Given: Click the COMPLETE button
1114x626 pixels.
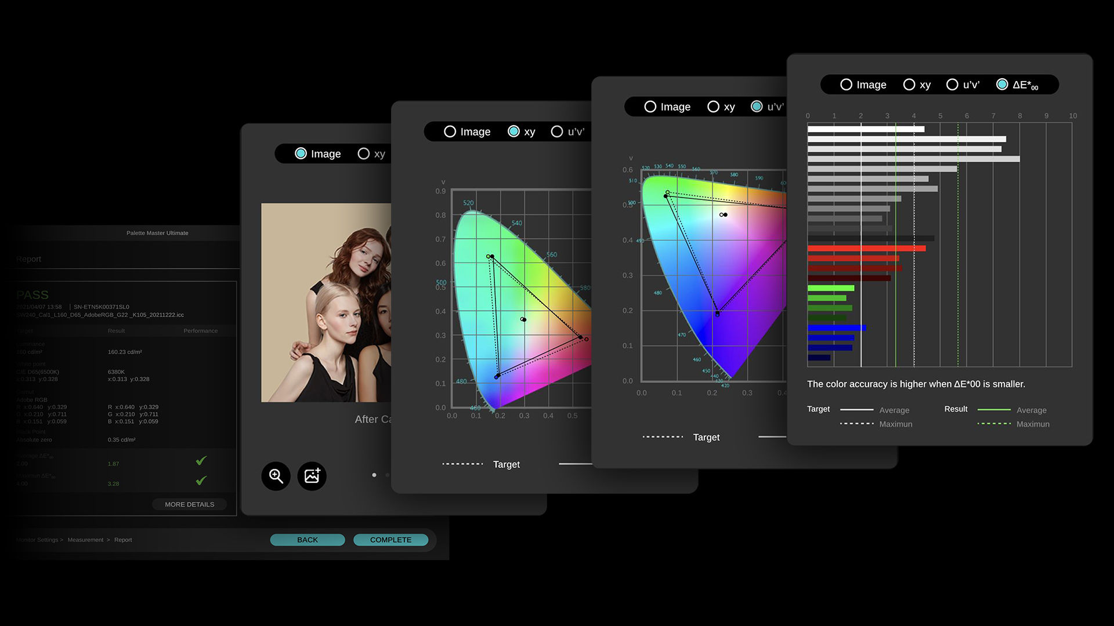Looking at the screenshot, I should [390, 540].
